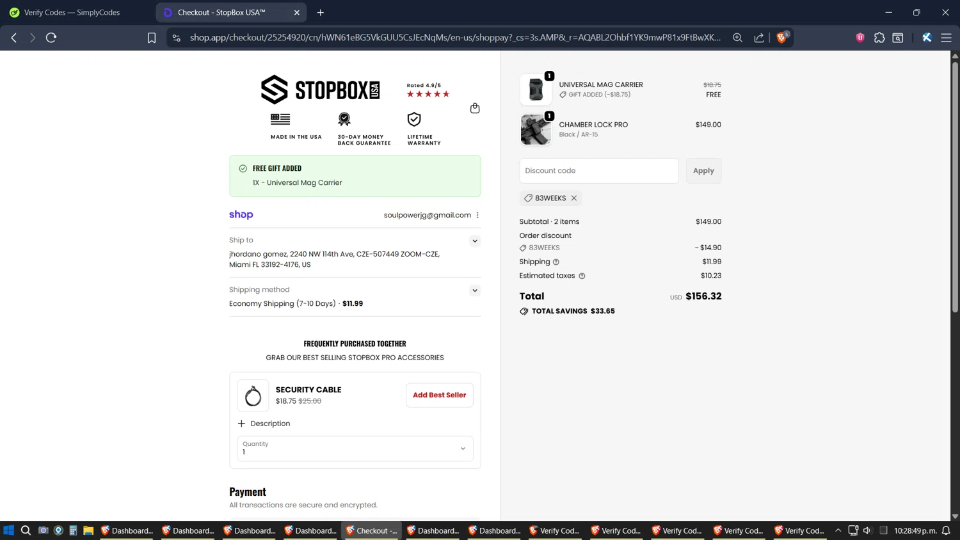960x540 pixels.
Task: Remove the 83WEEKS discount code
Action: click(x=574, y=198)
